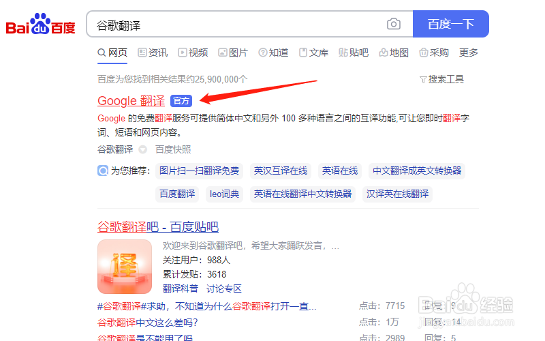Open the 翻译科普 section link
545x341 pixels.
coord(181,288)
